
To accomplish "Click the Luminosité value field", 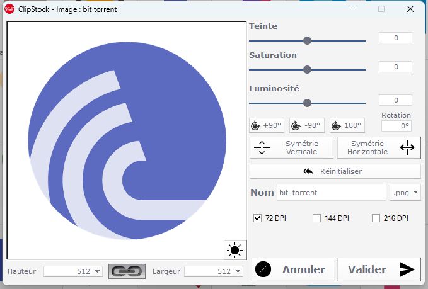I will point(395,100).
